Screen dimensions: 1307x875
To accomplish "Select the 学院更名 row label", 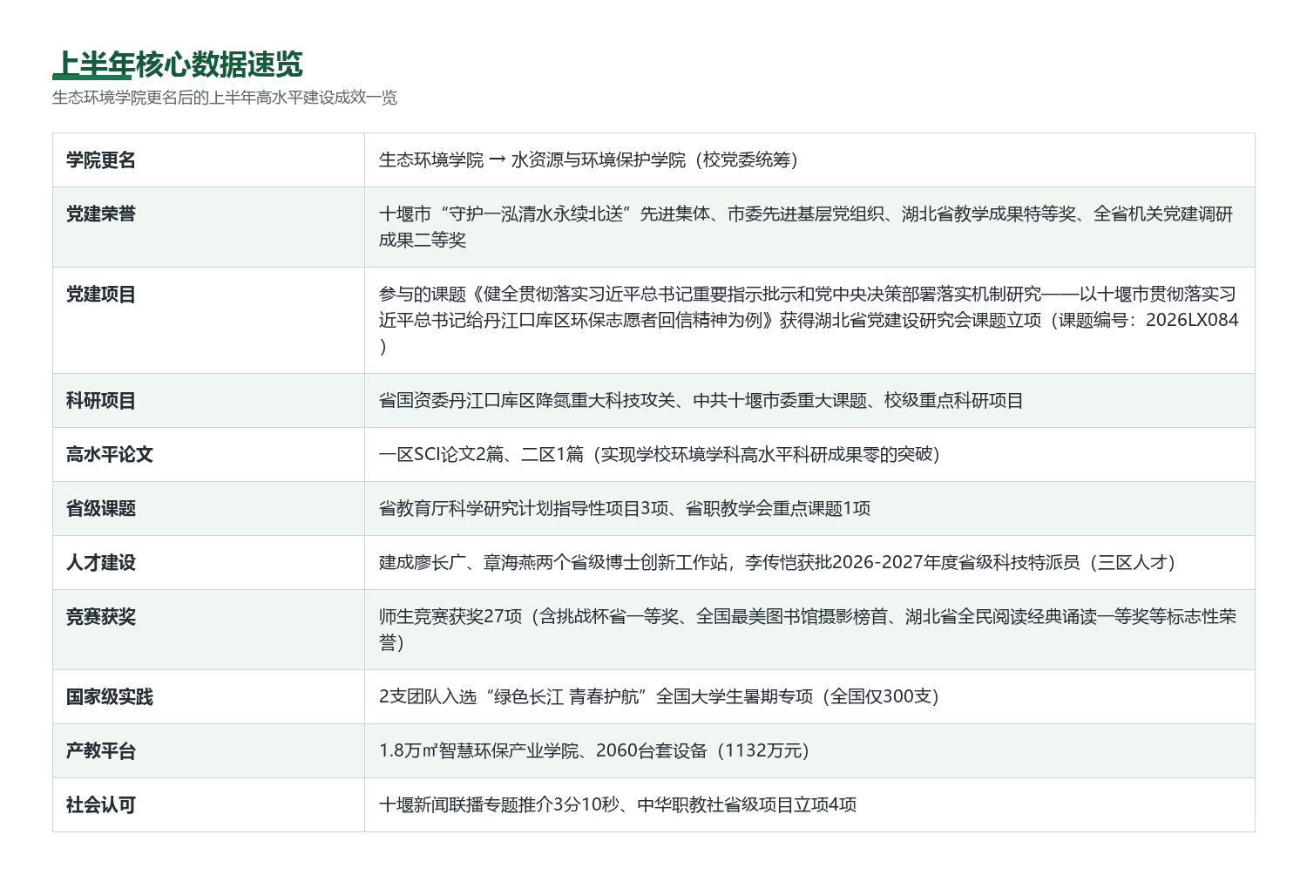I will (x=101, y=160).
